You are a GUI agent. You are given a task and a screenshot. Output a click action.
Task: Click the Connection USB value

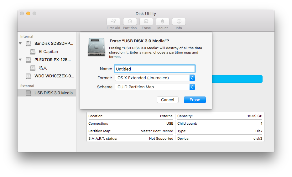tap(170, 123)
